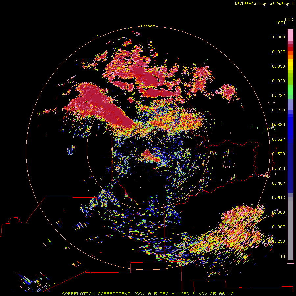Select the 1.000 legend value
The image size is (296, 296).
click(x=279, y=37)
